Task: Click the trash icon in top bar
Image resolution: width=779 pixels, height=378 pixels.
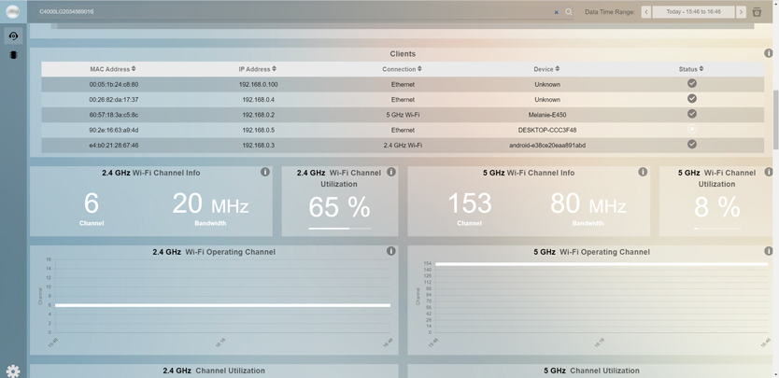Action: point(757,12)
